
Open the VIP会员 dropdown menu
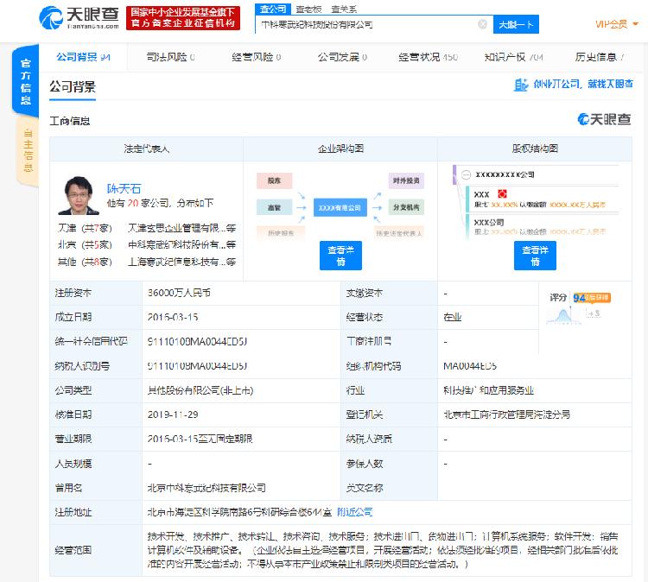[616, 24]
